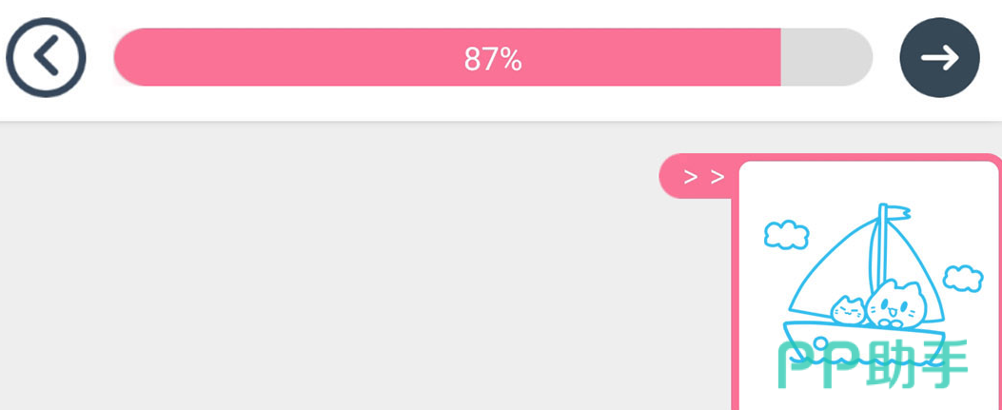
Task: Click the boundary between pink and gray progress
Action: 780,58
